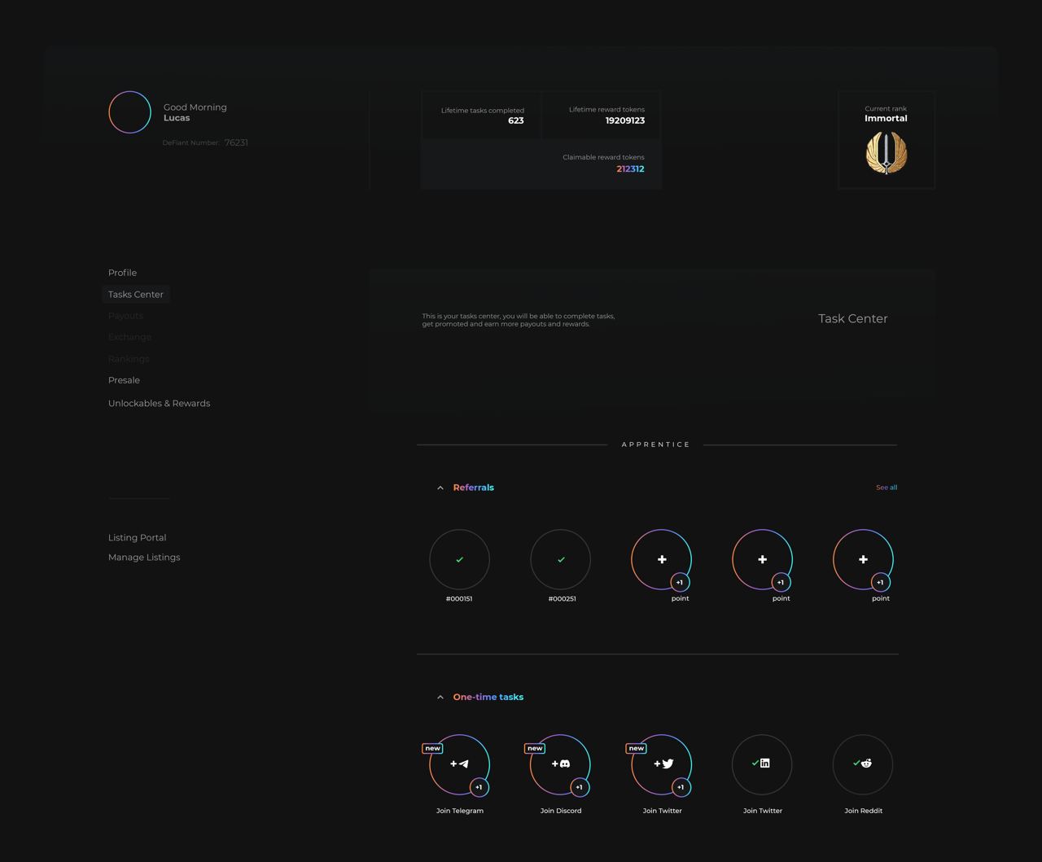The width and height of the screenshot is (1042, 862).
Task: Click the checkmark on referral #000251
Action: pos(560,559)
